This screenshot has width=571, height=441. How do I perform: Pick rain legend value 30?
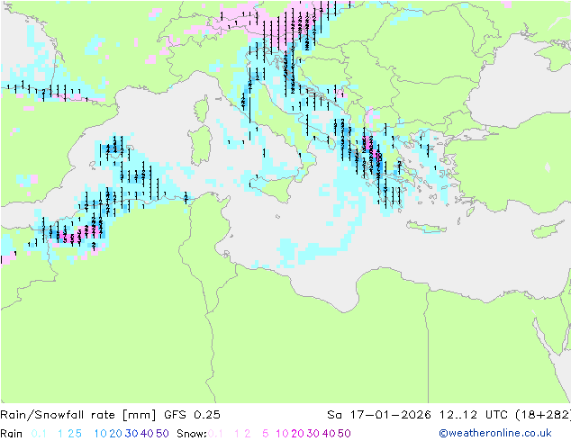pyautogui.click(x=131, y=434)
